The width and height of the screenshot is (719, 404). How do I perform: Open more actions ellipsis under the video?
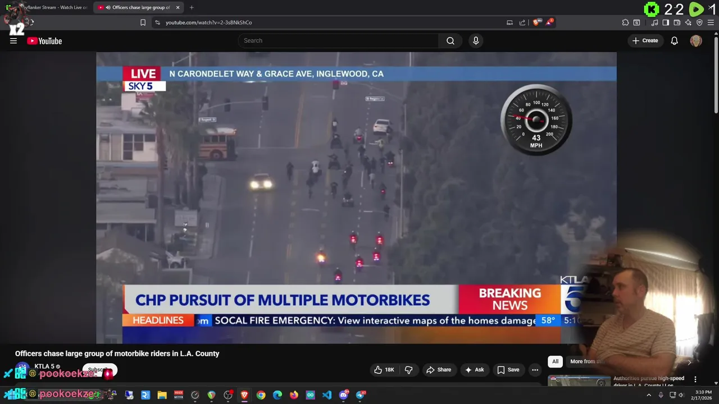[535, 370]
